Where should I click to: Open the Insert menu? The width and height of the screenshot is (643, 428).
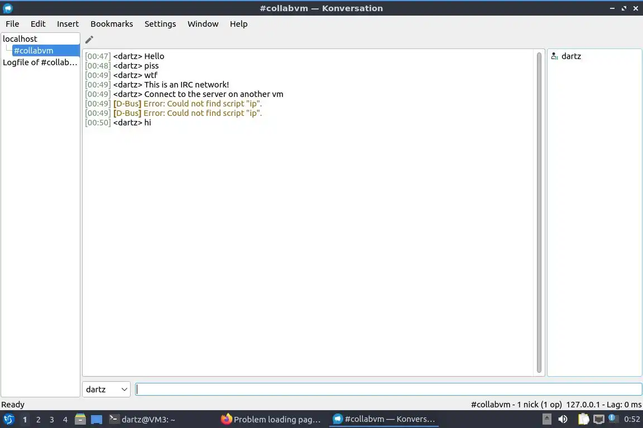[x=68, y=24]
